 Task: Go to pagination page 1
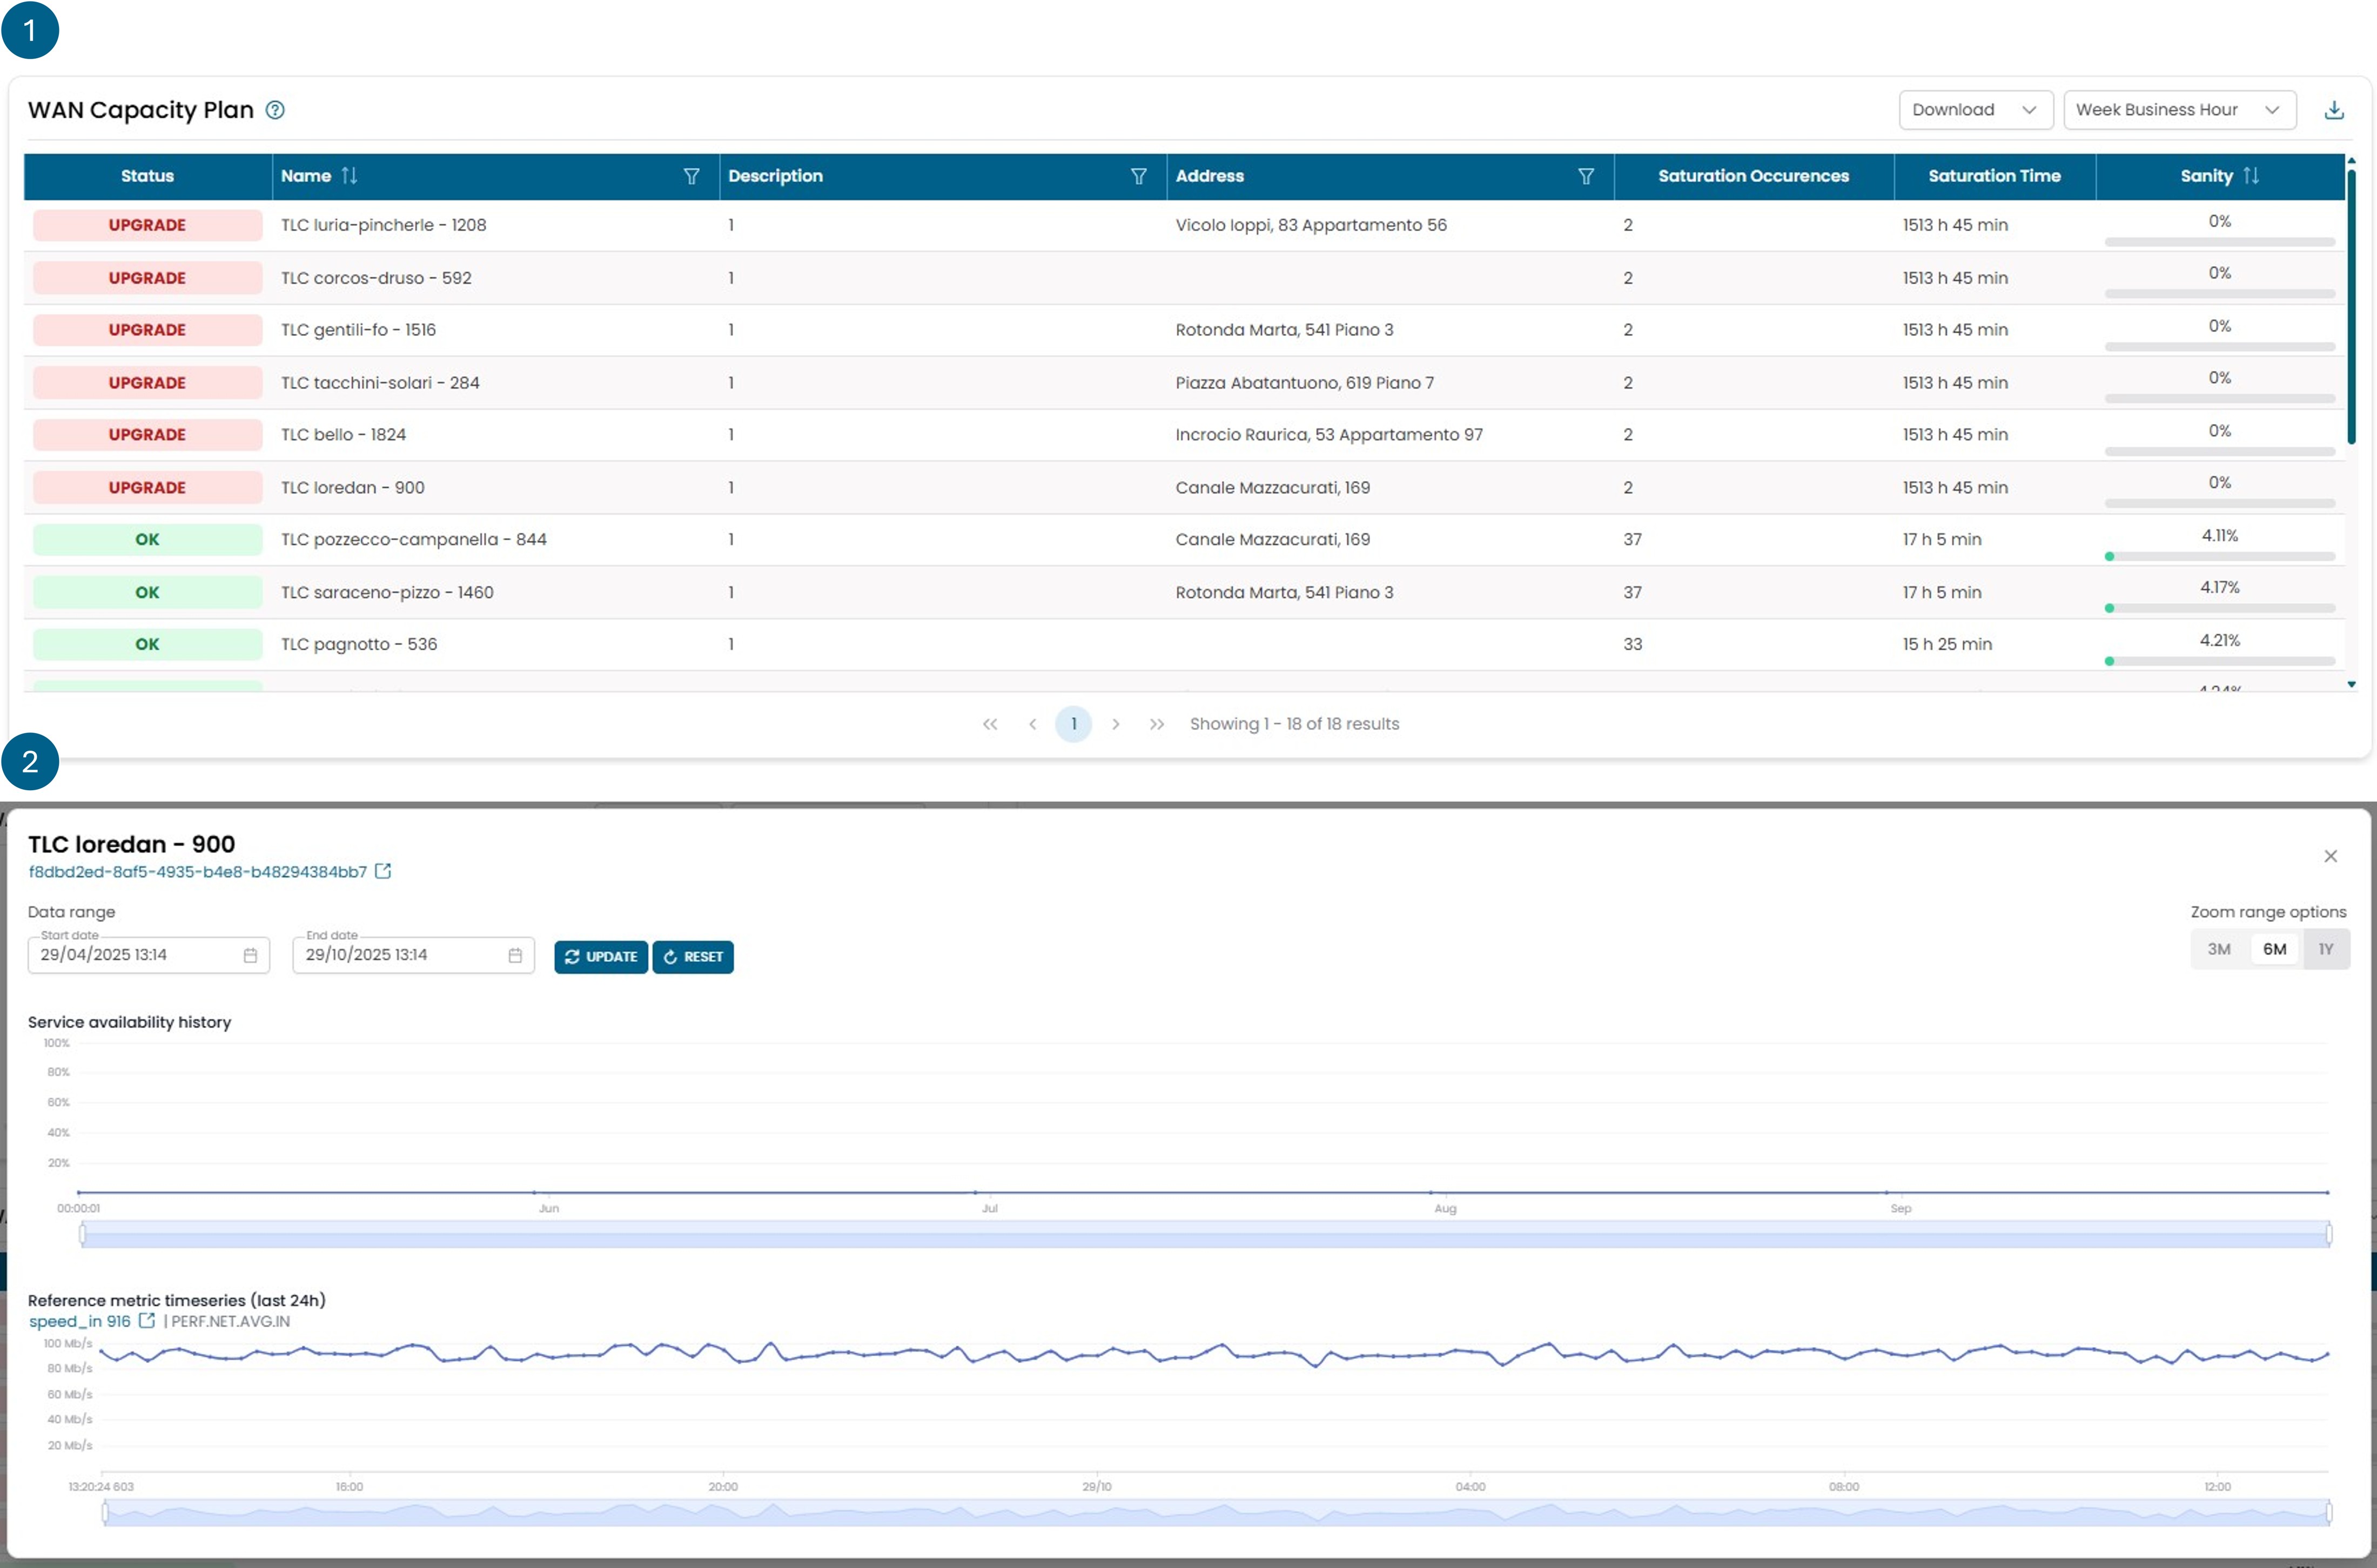(1073, 724)
